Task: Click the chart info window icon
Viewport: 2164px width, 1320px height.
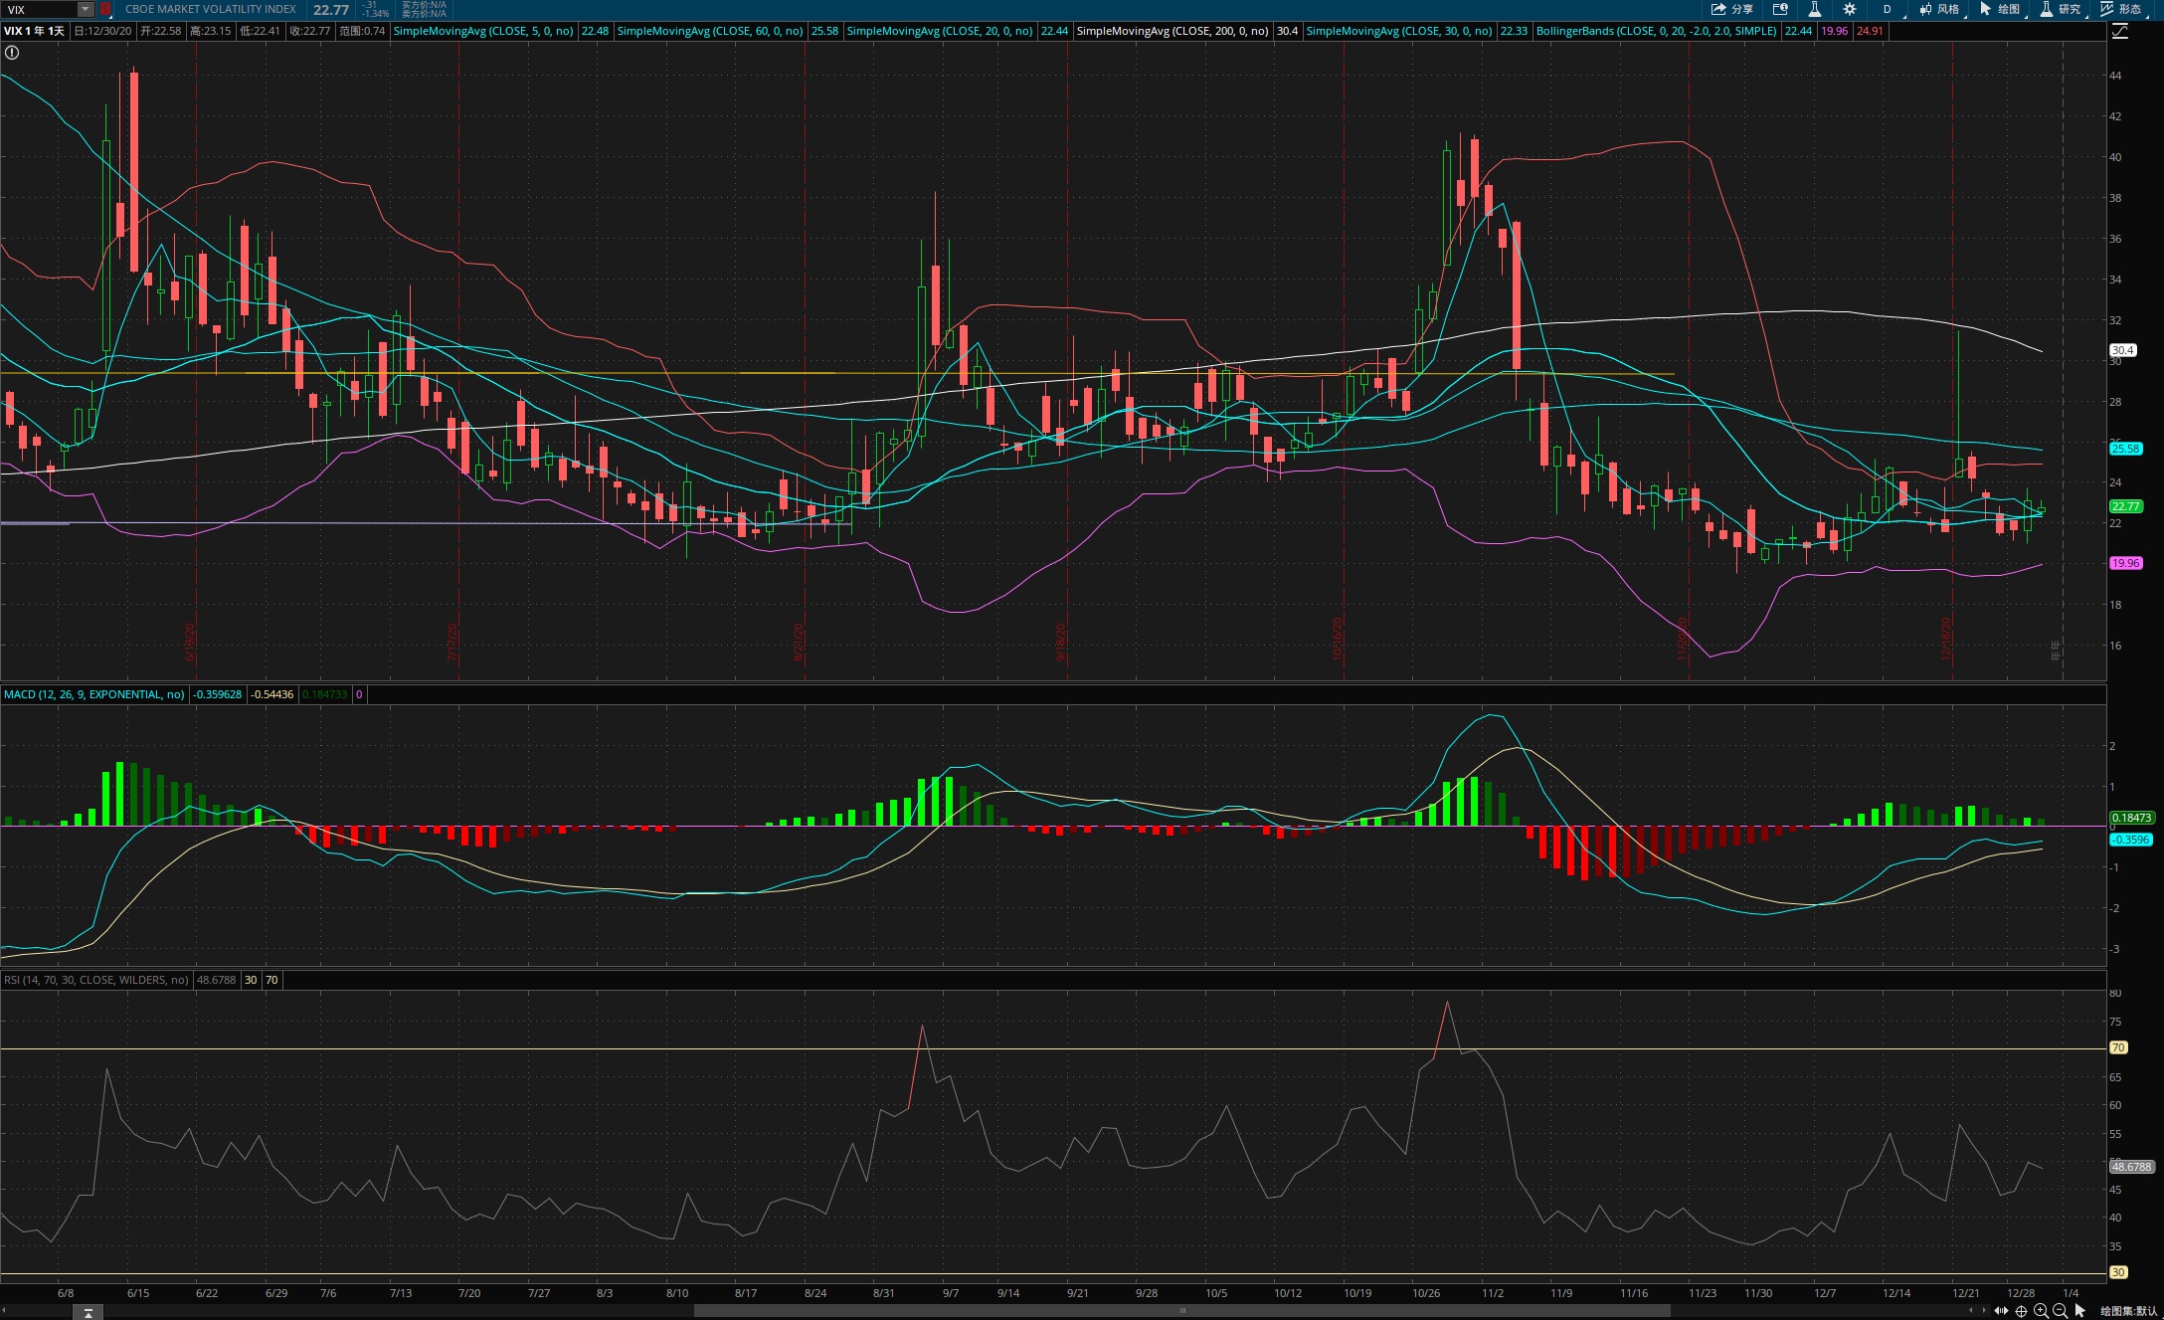Action: [x=1780, y=9]
